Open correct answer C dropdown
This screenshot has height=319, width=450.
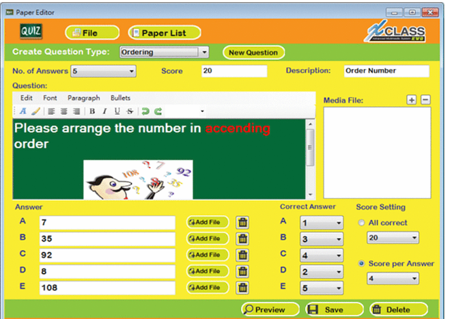[322, 255]
